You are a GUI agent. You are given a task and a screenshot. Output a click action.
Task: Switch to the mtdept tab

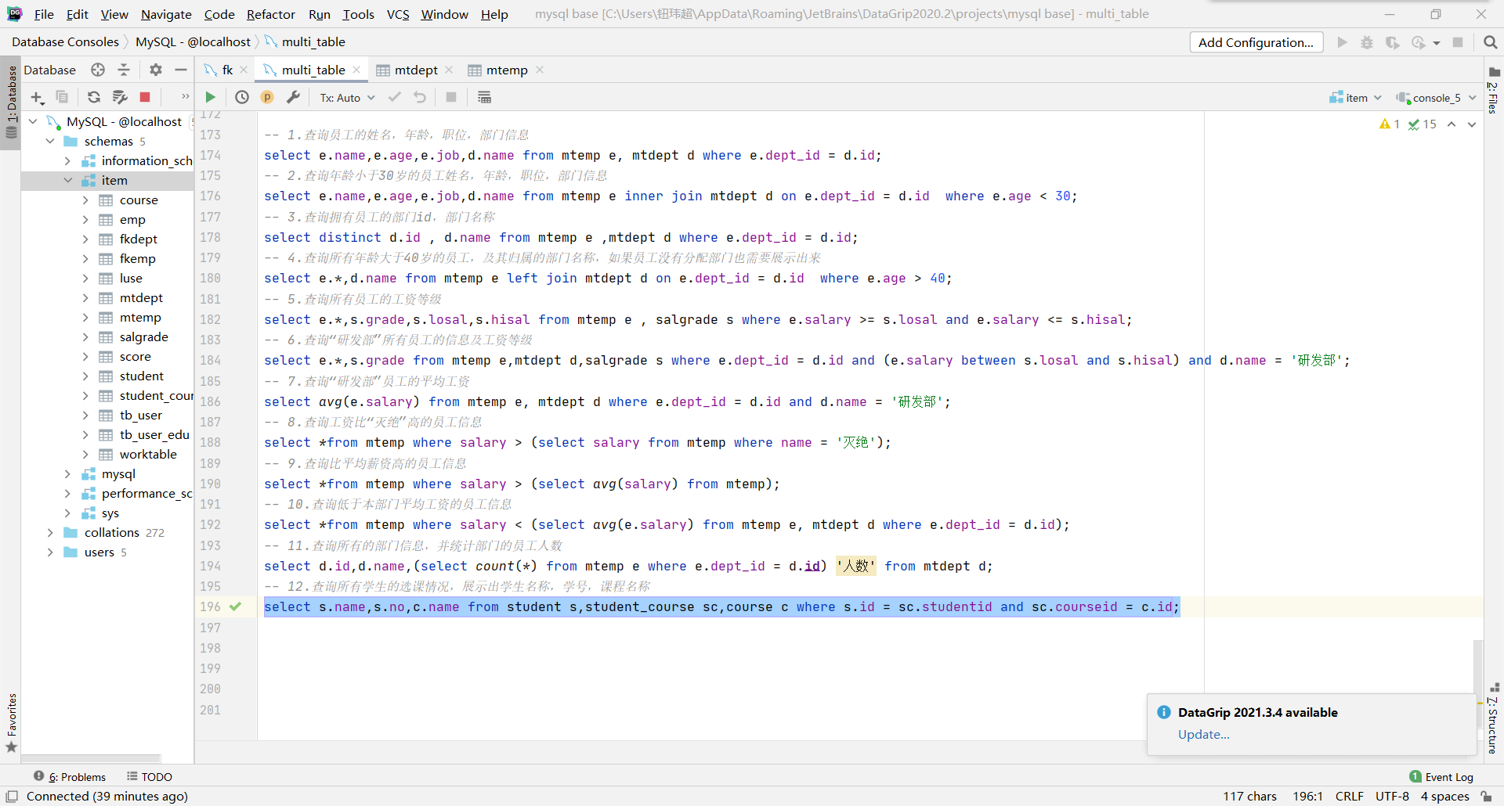(415, 70)
